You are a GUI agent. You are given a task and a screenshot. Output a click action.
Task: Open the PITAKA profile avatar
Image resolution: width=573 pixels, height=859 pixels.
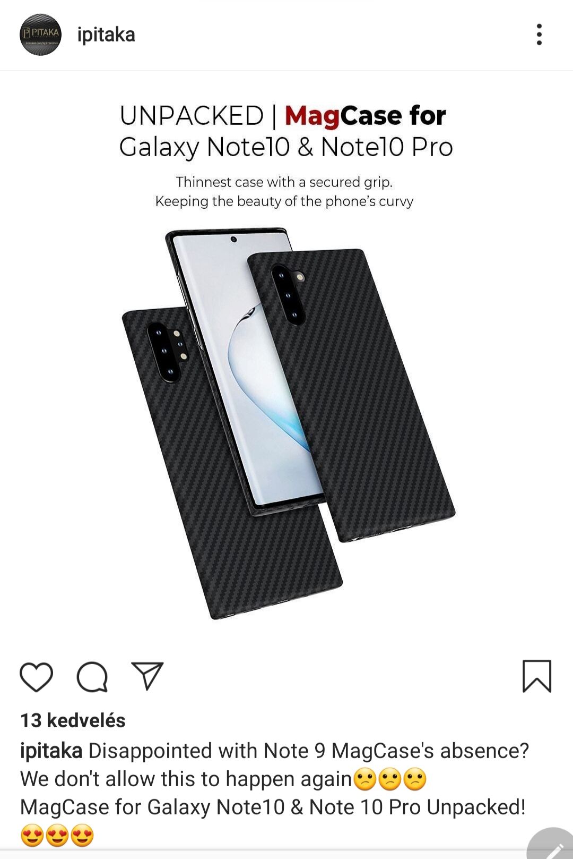41,35
